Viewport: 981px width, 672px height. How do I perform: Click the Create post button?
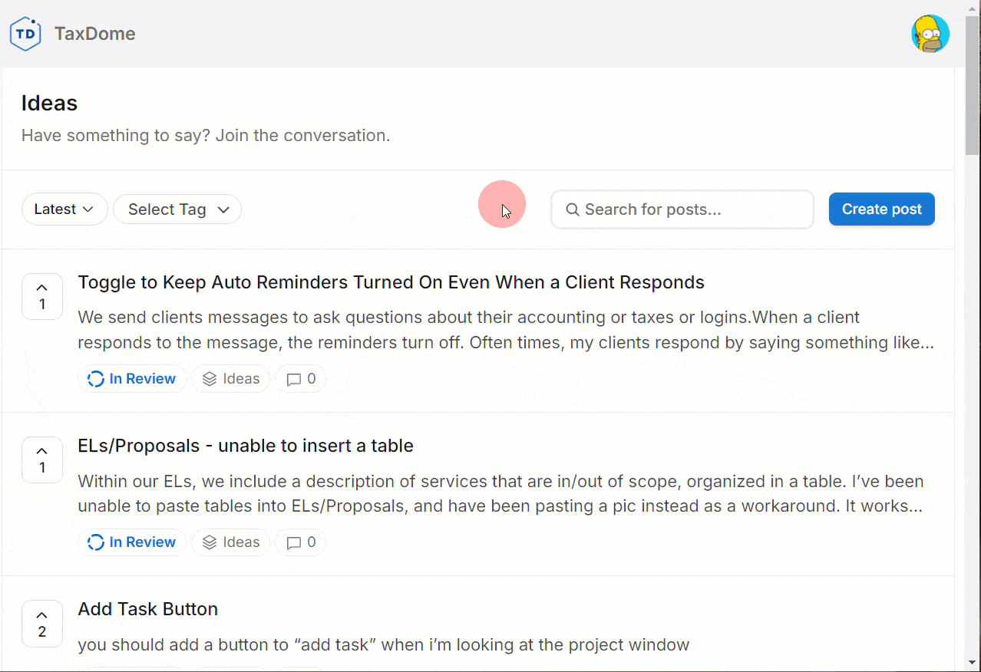click(x=881, y=209)
